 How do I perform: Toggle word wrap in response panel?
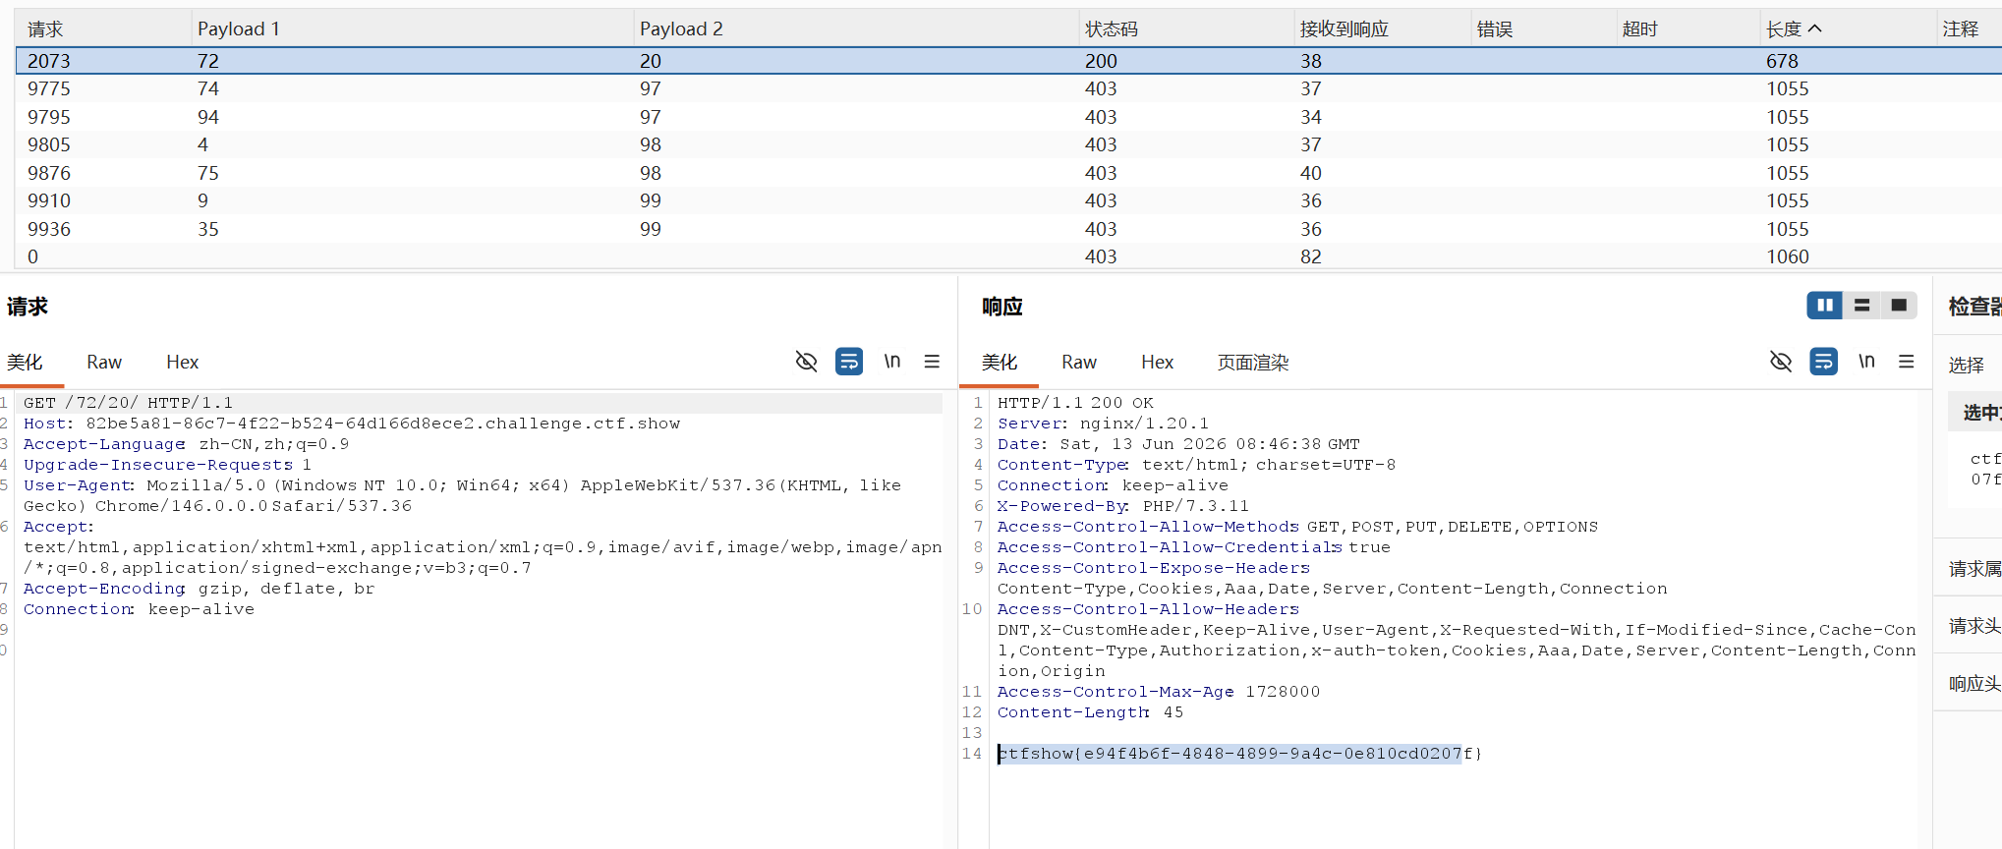pos(1824,362)
